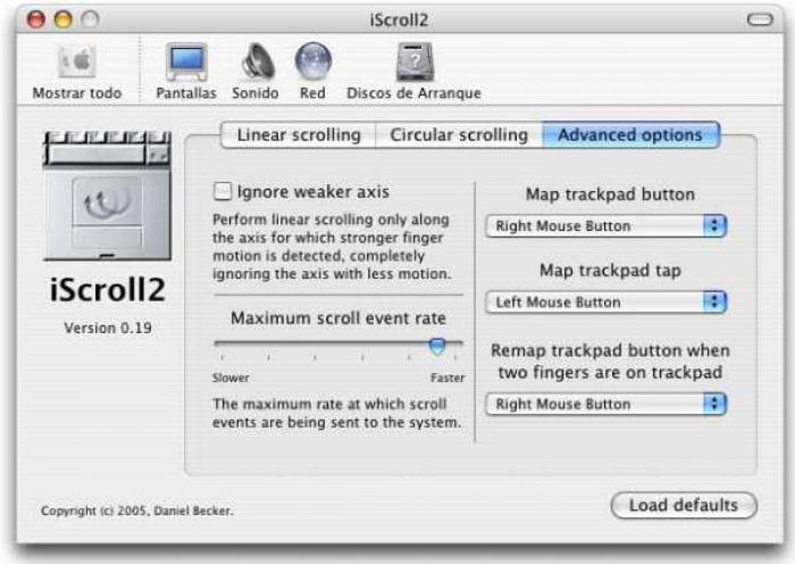Image resolution: width=795 pixels, height=564 pixels.
Task: Click the Version 0.19 label
Action: (x=108, y=328)
